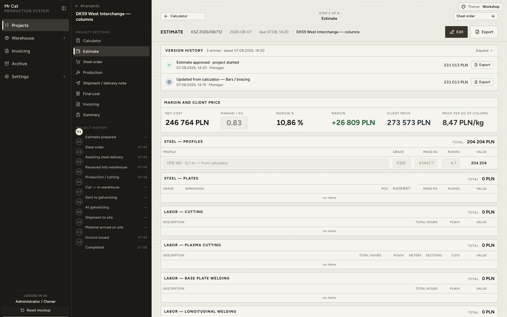Export the 'Estimate approved' version
The width and height of the screenshot is (507, 317).
(482, 65)
